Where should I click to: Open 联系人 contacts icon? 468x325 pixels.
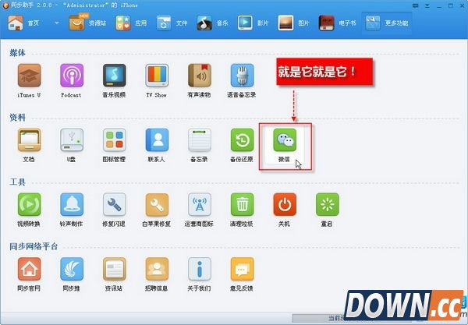157,140
